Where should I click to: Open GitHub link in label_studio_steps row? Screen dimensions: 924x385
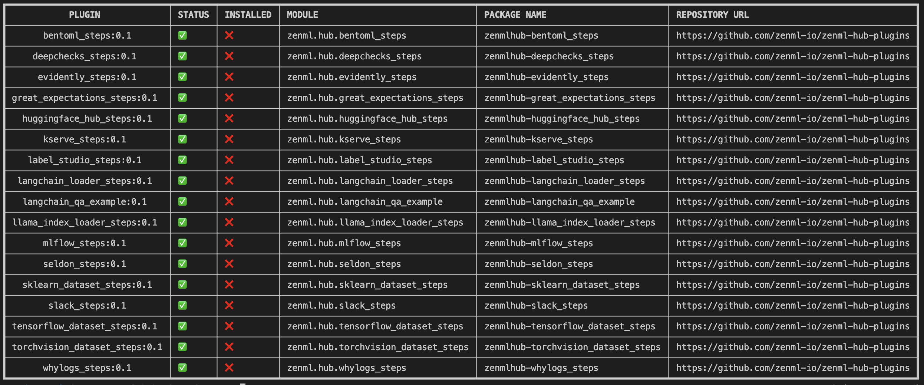[x=793, y=160]
